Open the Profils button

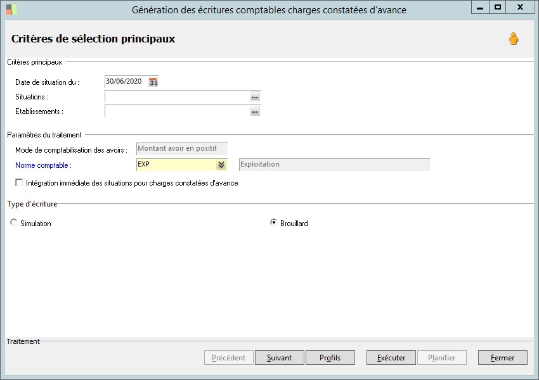[x=330, y=358]
